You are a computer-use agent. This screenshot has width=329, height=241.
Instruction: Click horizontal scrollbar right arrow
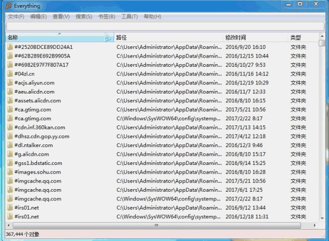coord(315,226)
